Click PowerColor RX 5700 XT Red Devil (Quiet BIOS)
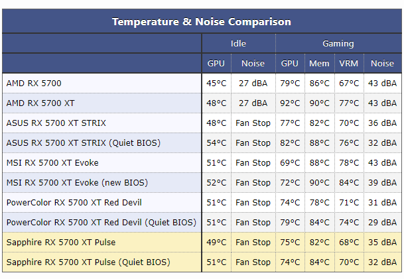This screenshot has height=279, width=404. tap(101, 223)
